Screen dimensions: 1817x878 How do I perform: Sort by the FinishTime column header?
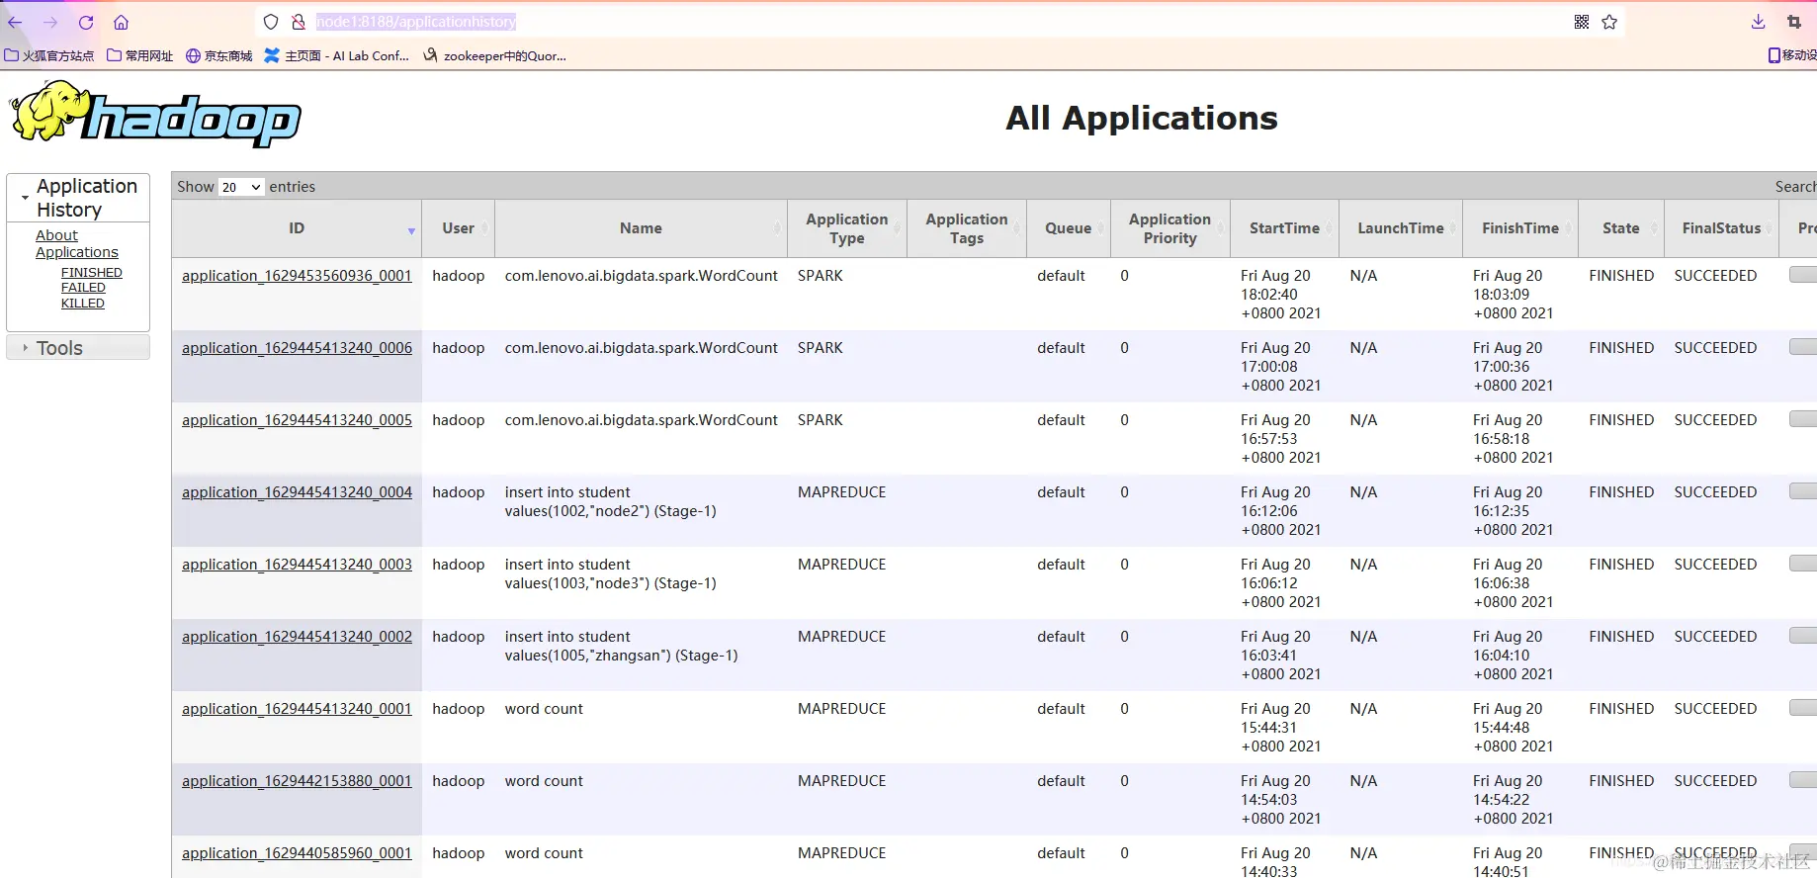click(x=1520, y=228)
